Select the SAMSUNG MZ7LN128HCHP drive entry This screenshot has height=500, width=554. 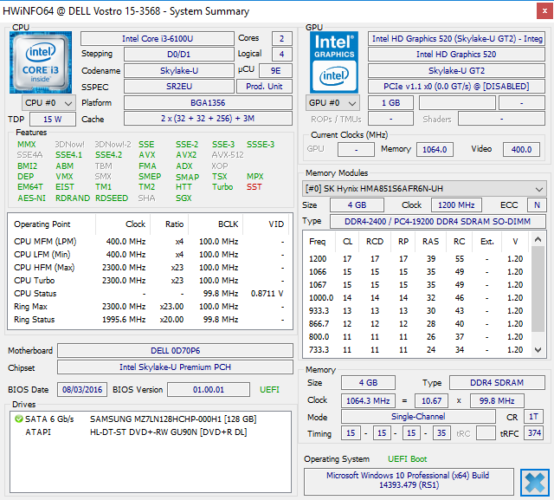[150, 419]
